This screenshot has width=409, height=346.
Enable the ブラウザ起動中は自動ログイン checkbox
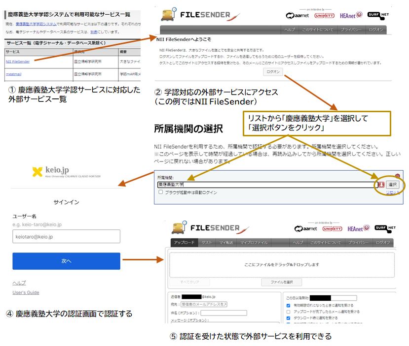pos(161,192)
